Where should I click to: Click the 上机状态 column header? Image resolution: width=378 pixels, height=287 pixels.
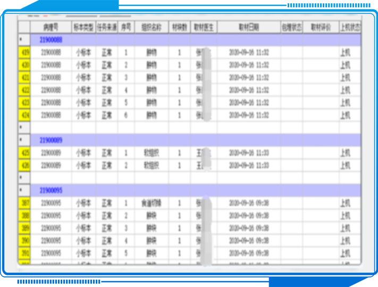click(349, 27)
